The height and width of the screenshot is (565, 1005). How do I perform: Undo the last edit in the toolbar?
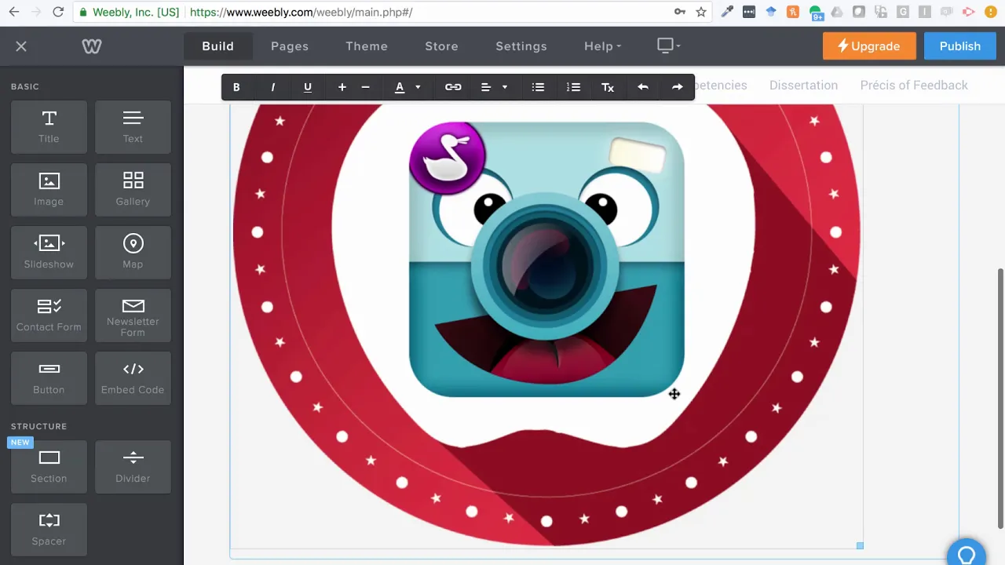pyautogui.click(x=643, y=87)
